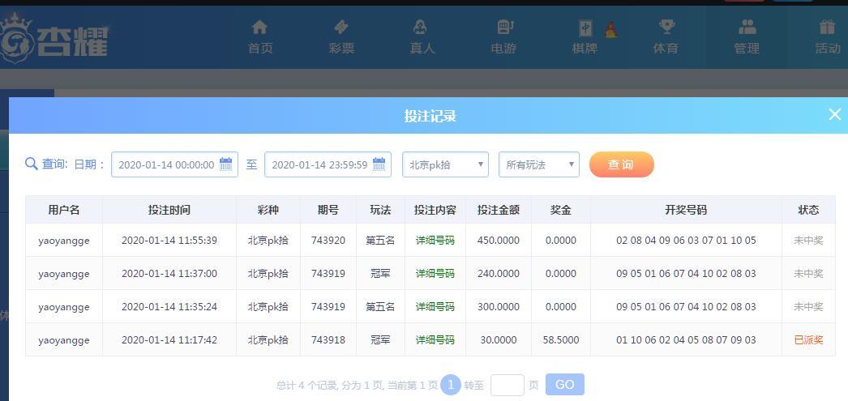Open 详细号码 link for the 11:35:24 bet

click(x=435, y=307)
